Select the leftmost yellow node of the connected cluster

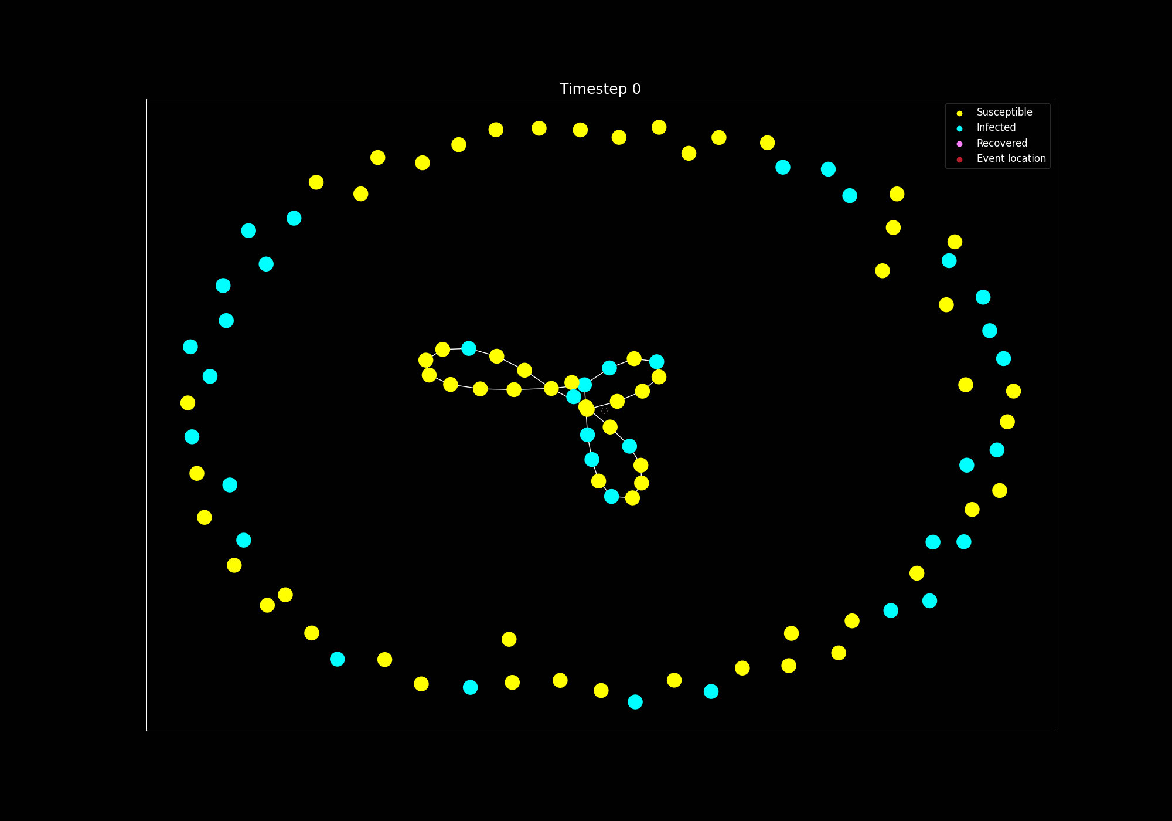[425, 360]
